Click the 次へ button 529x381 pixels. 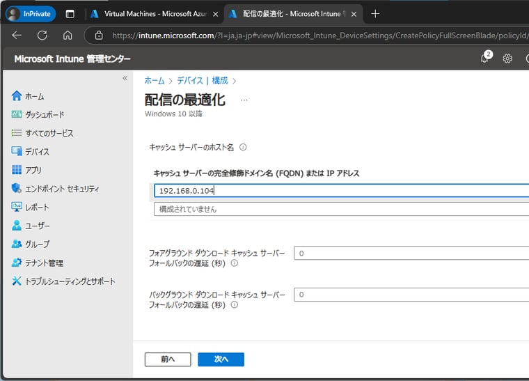point(221,359)
